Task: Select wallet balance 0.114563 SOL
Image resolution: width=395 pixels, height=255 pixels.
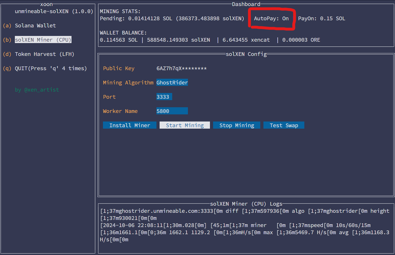Action: 119,40
